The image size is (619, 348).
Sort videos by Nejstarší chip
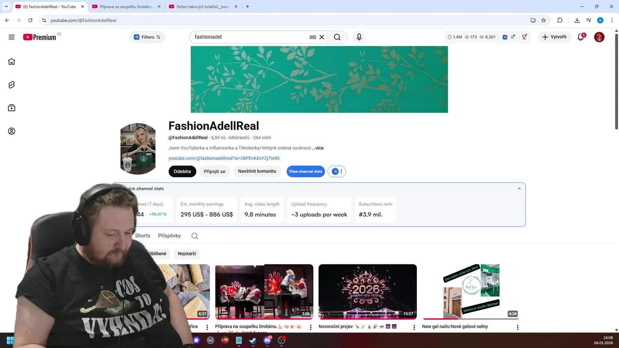tap(187, 254)
